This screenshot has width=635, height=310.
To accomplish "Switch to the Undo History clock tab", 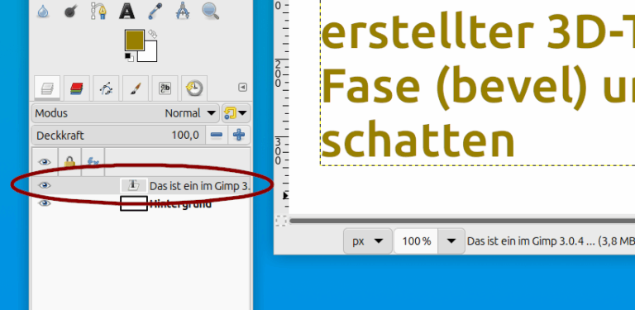I will tap(194, 88).
